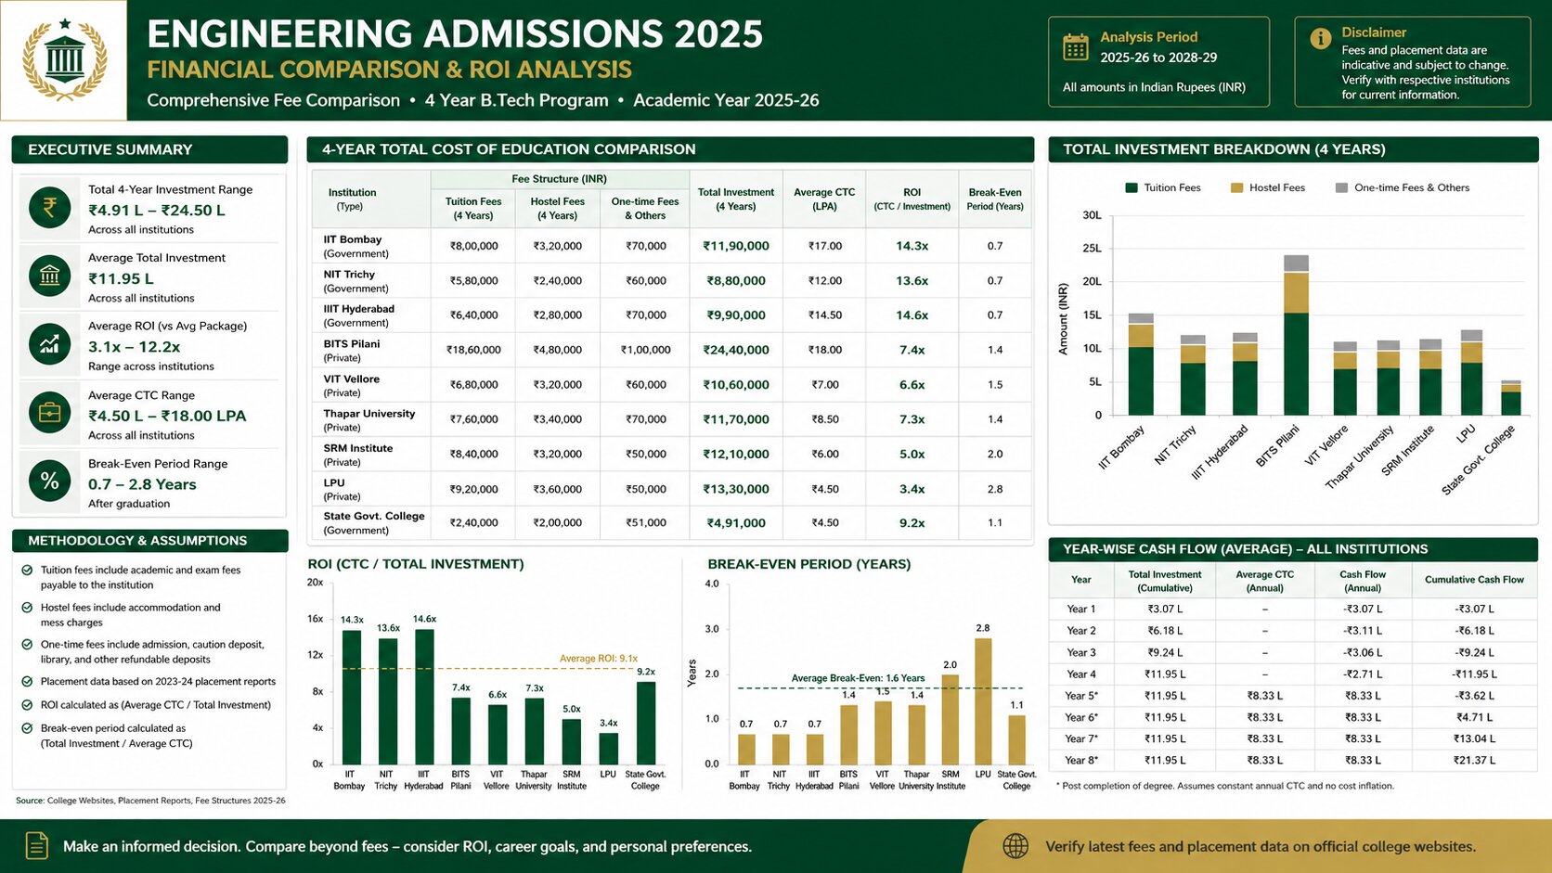The height and width of the screenshot is (873, 1552).
Task: Click the Average CTC (LPA) column header
Action: coord(824,199)
